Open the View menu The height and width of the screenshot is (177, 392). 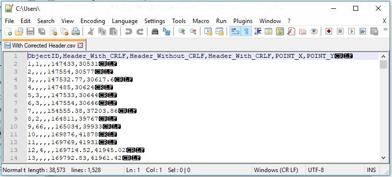click(x=67, y=21)
